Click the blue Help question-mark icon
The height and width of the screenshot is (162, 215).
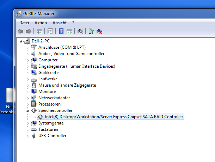(61, 31)
